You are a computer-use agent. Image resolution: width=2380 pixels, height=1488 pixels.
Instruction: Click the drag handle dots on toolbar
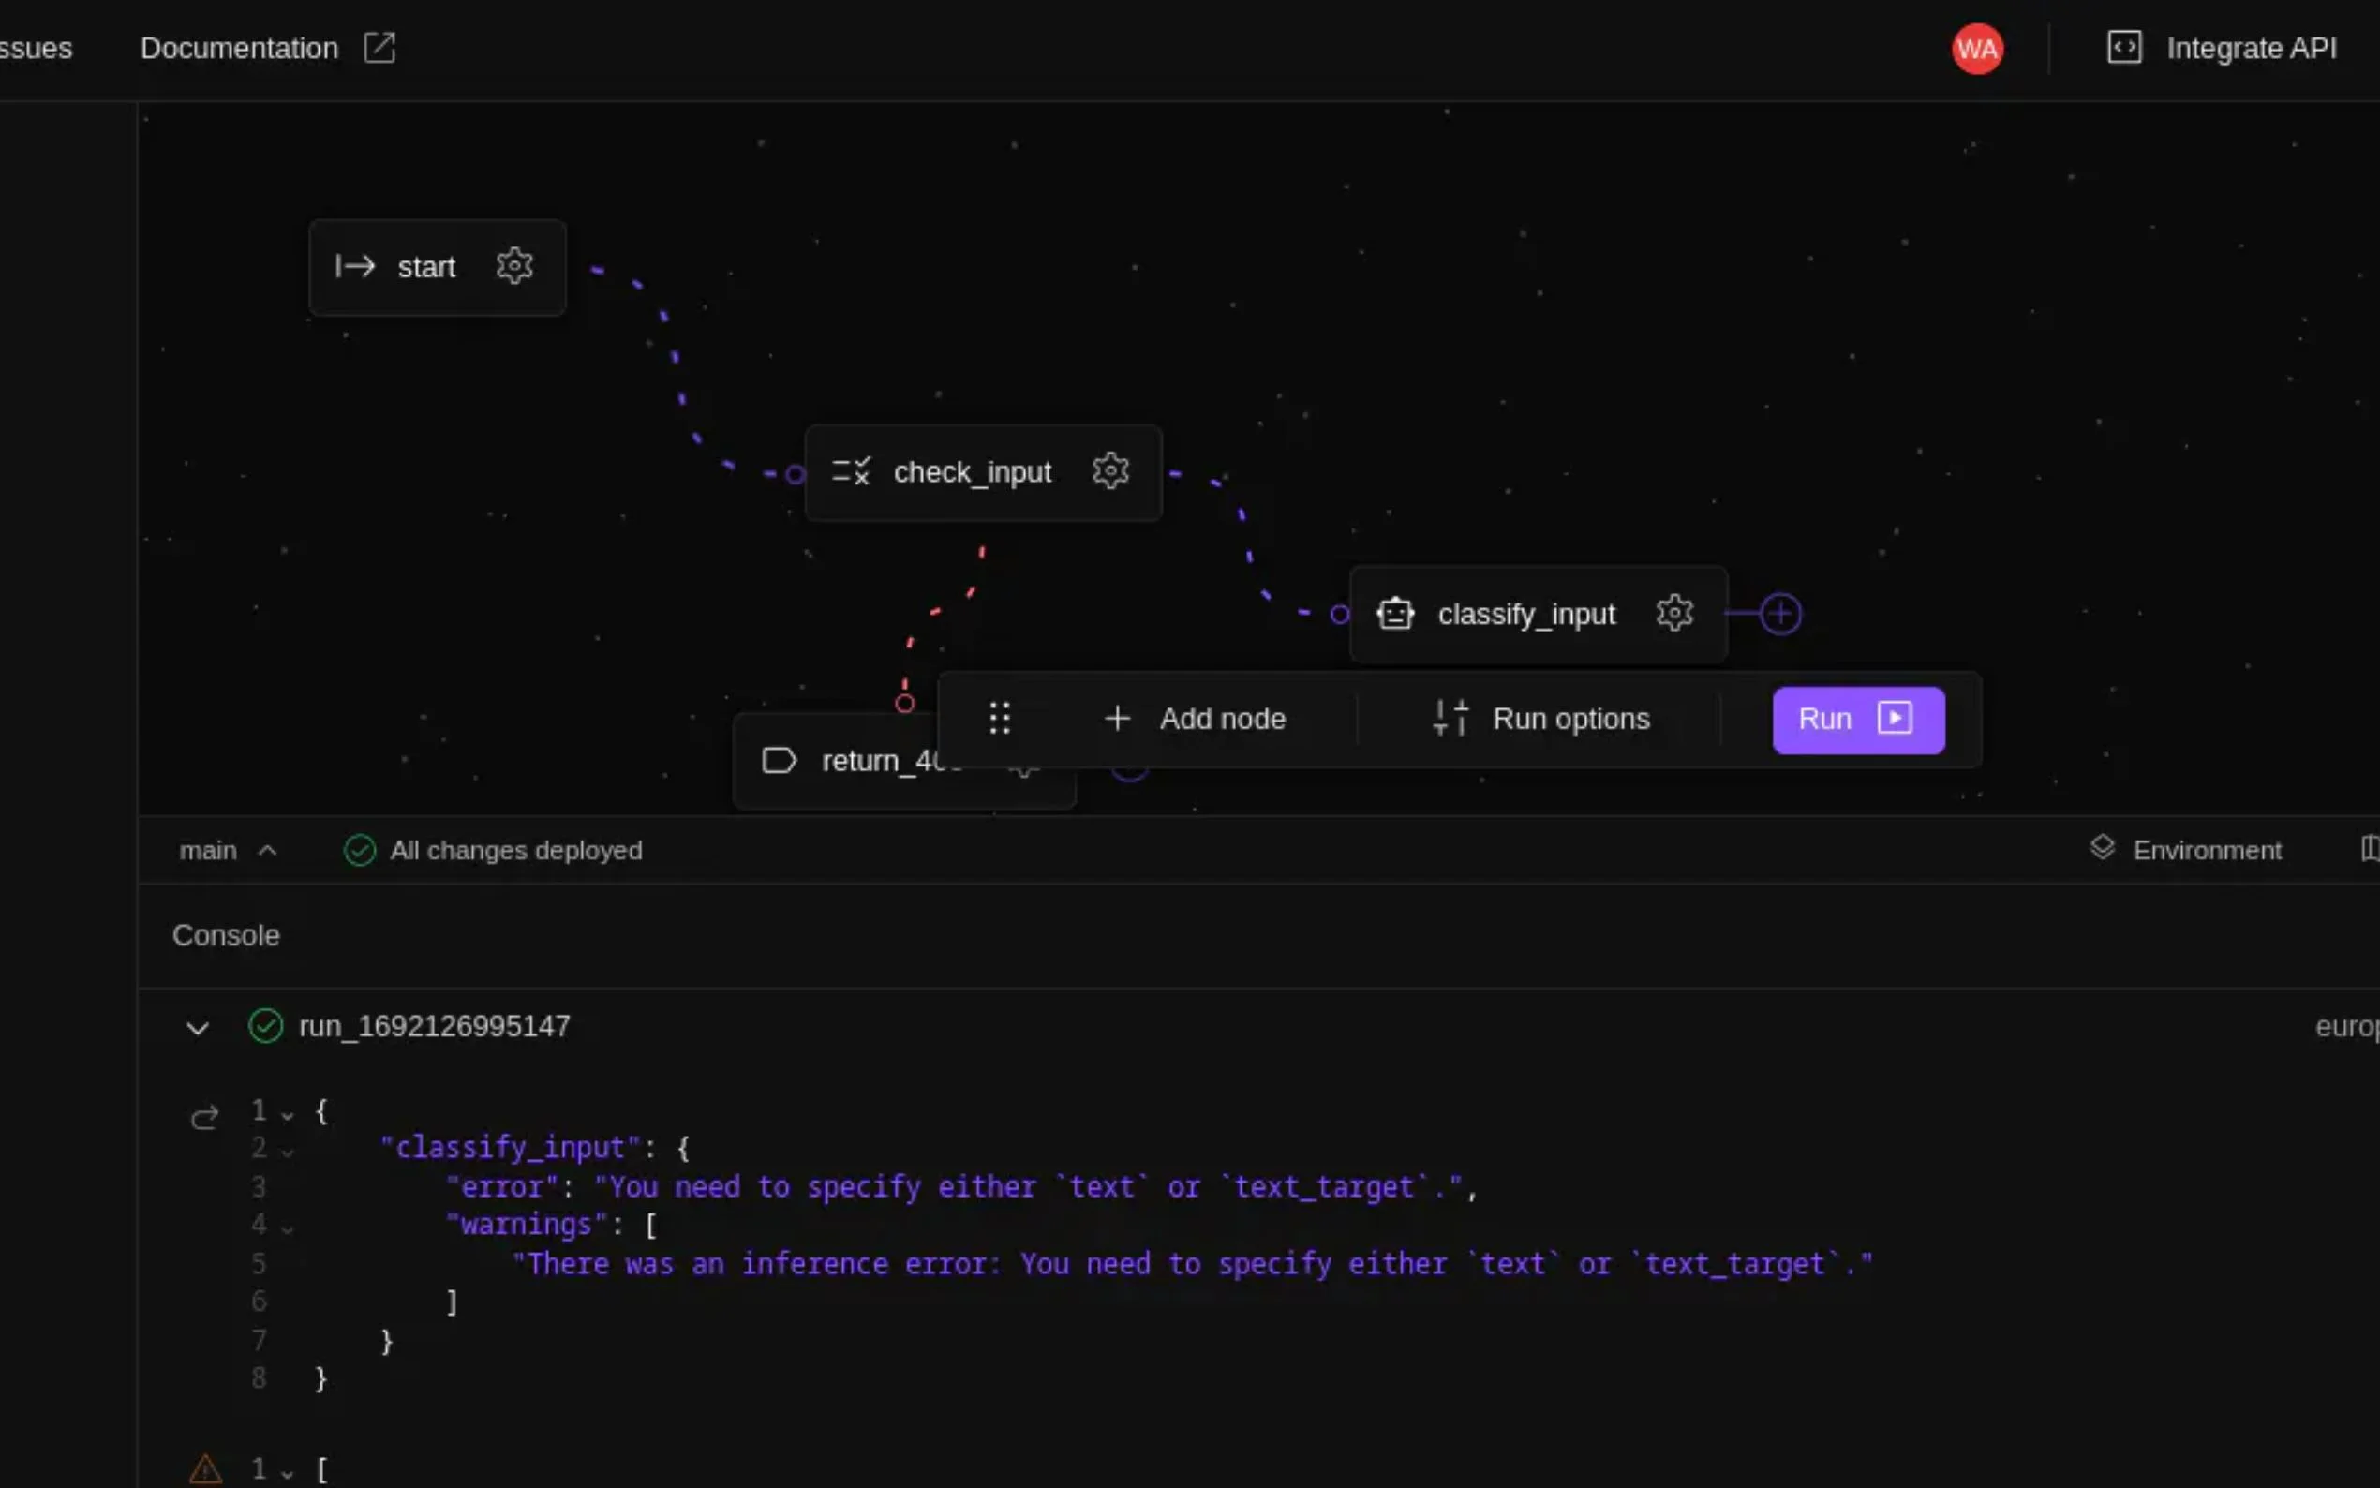[1000, 719]
